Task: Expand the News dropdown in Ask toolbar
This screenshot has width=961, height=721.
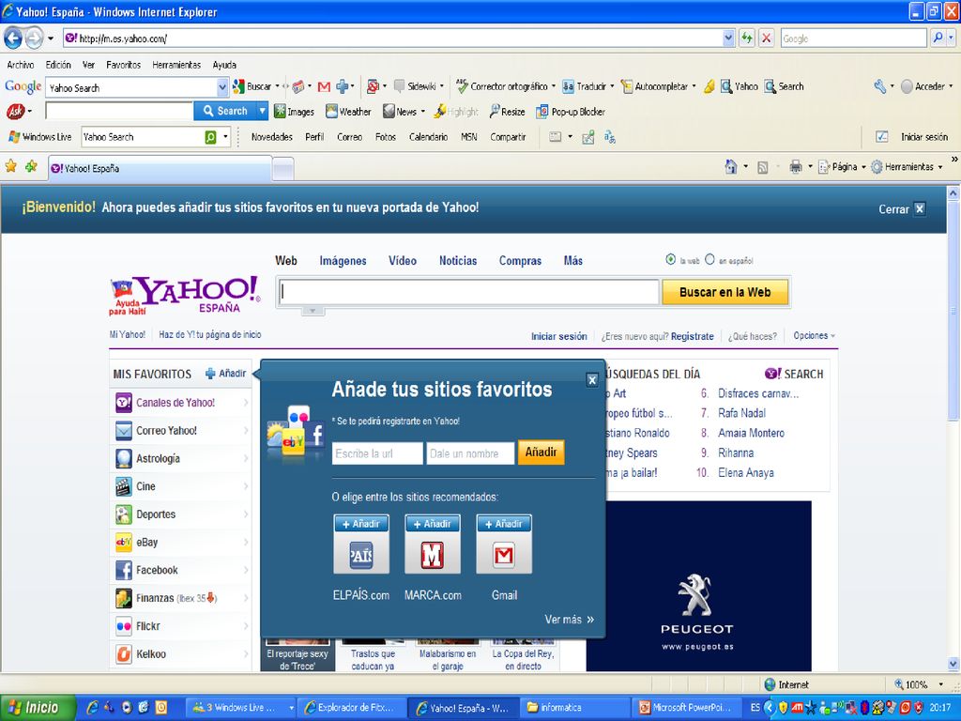Action: pos(423,112)
